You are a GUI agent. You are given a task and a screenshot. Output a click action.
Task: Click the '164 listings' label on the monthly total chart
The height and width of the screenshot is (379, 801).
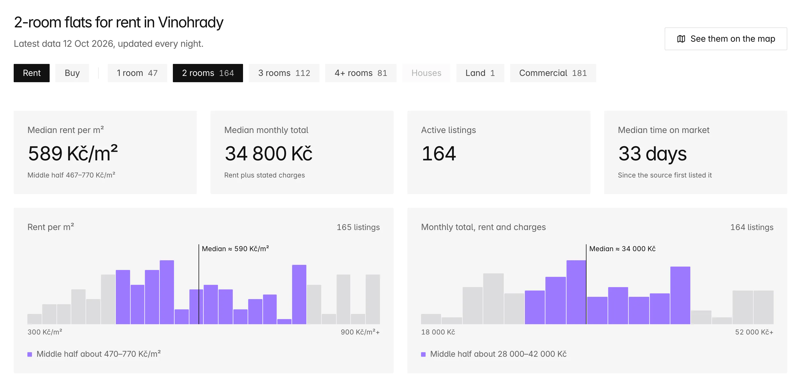pyautogui.click(x=752, y=227)
